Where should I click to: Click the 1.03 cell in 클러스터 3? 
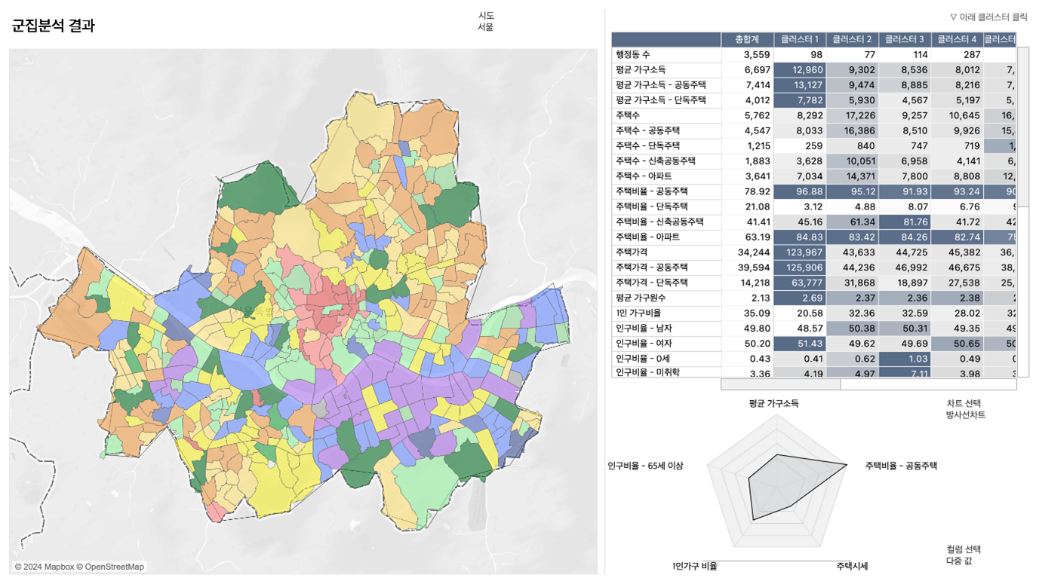[x=904, y=359]
